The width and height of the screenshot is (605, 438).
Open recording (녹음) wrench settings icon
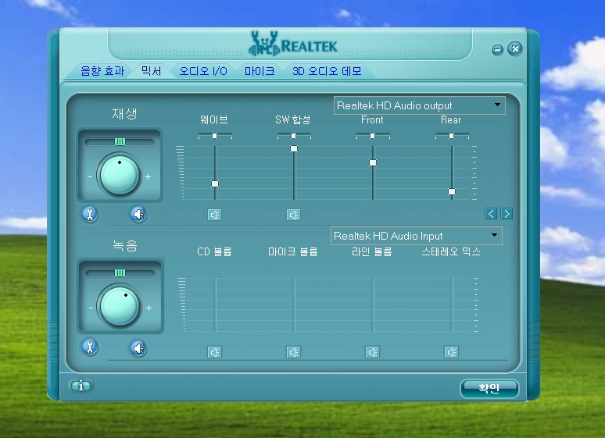pos(91,347)
